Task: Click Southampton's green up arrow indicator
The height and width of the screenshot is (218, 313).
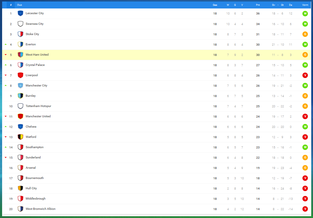Action: pos(5,147)
